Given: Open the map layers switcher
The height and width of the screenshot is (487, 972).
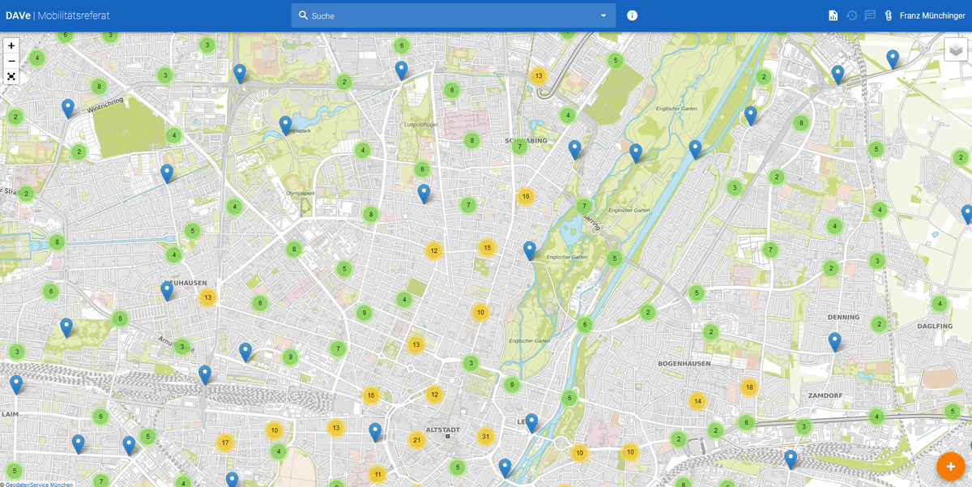Looking at the screenshot, I should 956,49.
